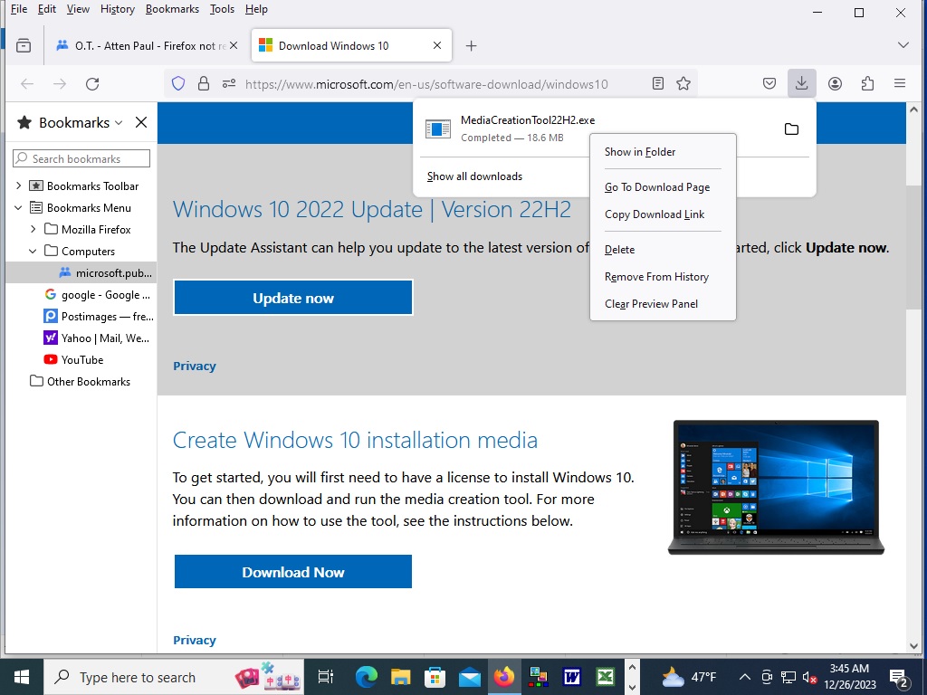Click the Forward navigation arrow
Viewport: 927px width, 695px height.
[x=60, y=84]
